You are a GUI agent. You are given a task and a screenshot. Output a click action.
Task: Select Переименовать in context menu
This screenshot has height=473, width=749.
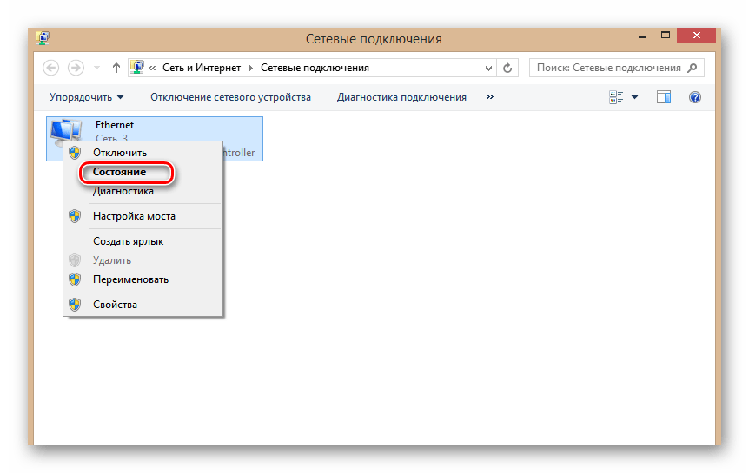click(130, 279)
